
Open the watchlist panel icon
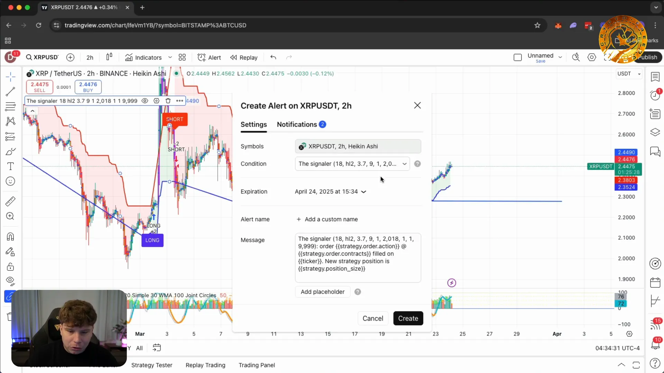(x=655, y=77)
